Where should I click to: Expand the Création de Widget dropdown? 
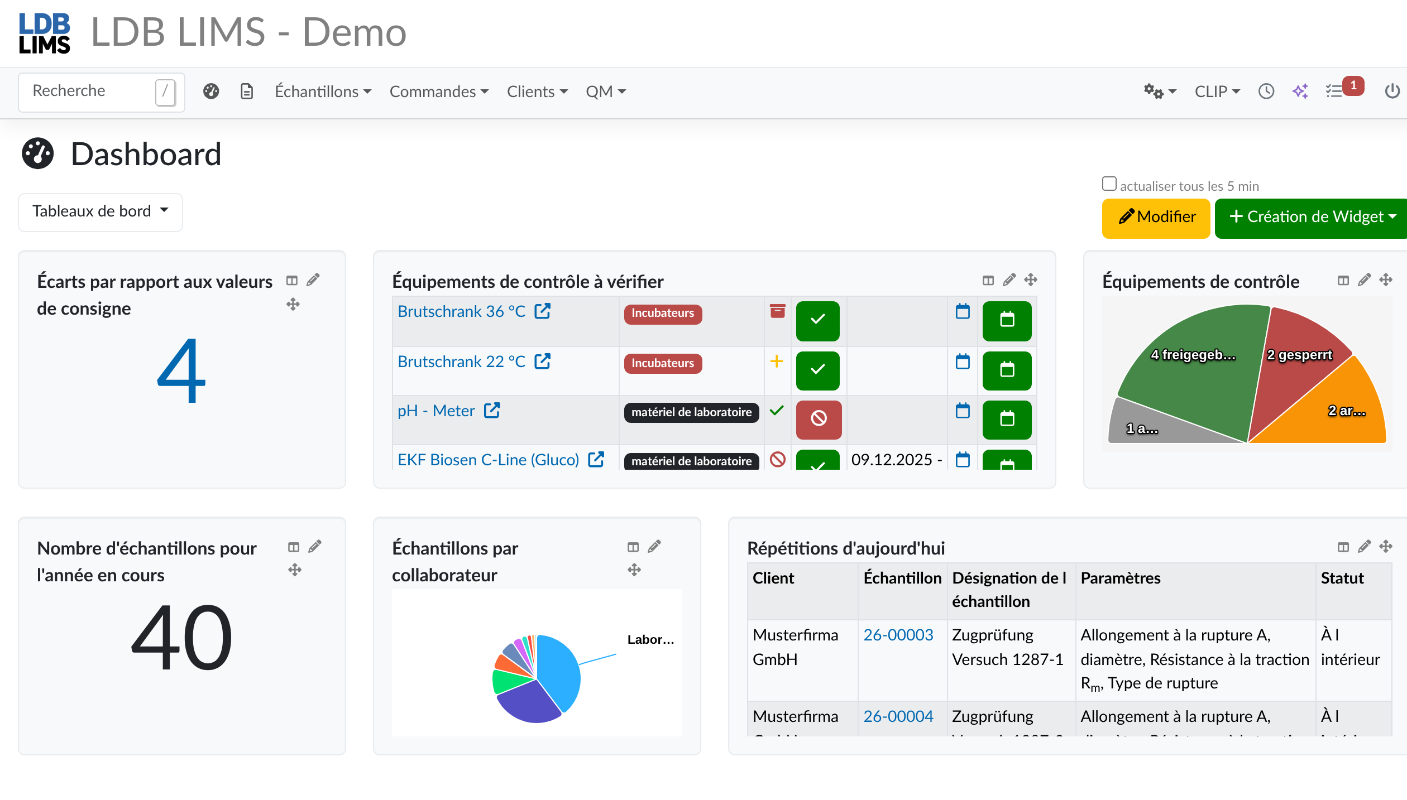pos(1312,218)
